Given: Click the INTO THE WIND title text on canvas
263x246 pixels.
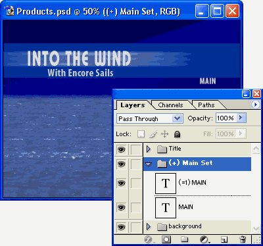Looking at the screenshot, I should 79,59.
